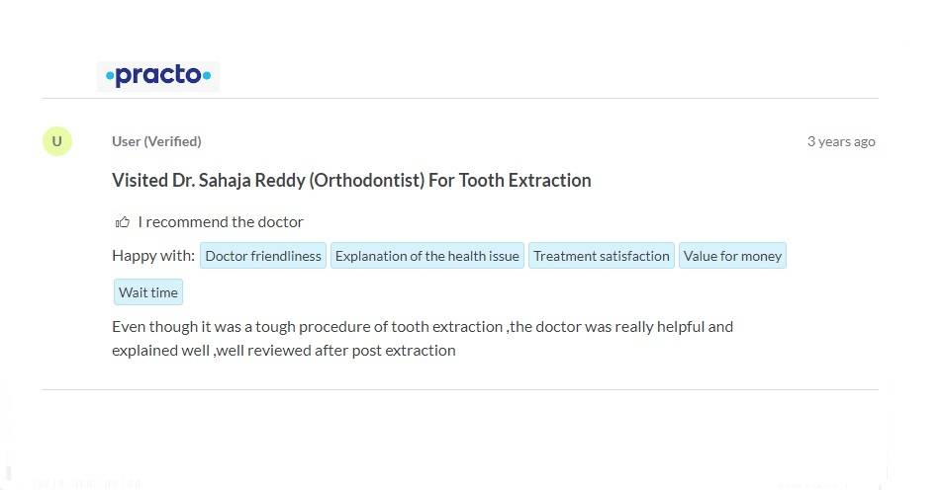Select the 'User (Verified)' reviewer name
944x490 pixels.
coord(156,141)
